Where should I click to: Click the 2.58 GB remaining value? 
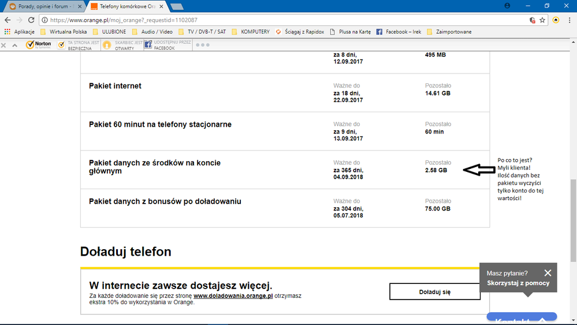pos(436,170)
